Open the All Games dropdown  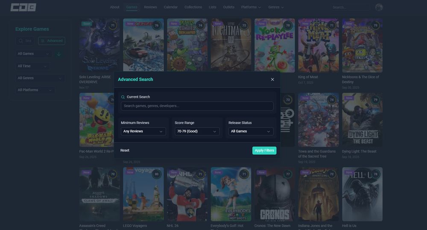(33, 54)
